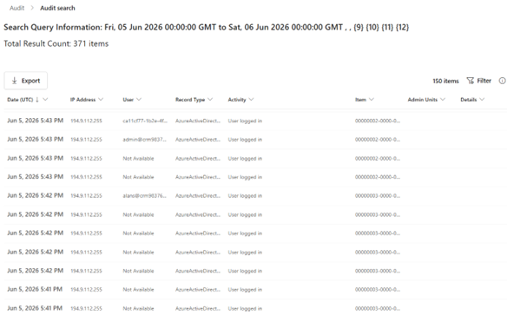Screen dimensions: 507x315
Task: Click the sort arrow on Date (UTC) column
Action: coord(37,100)
